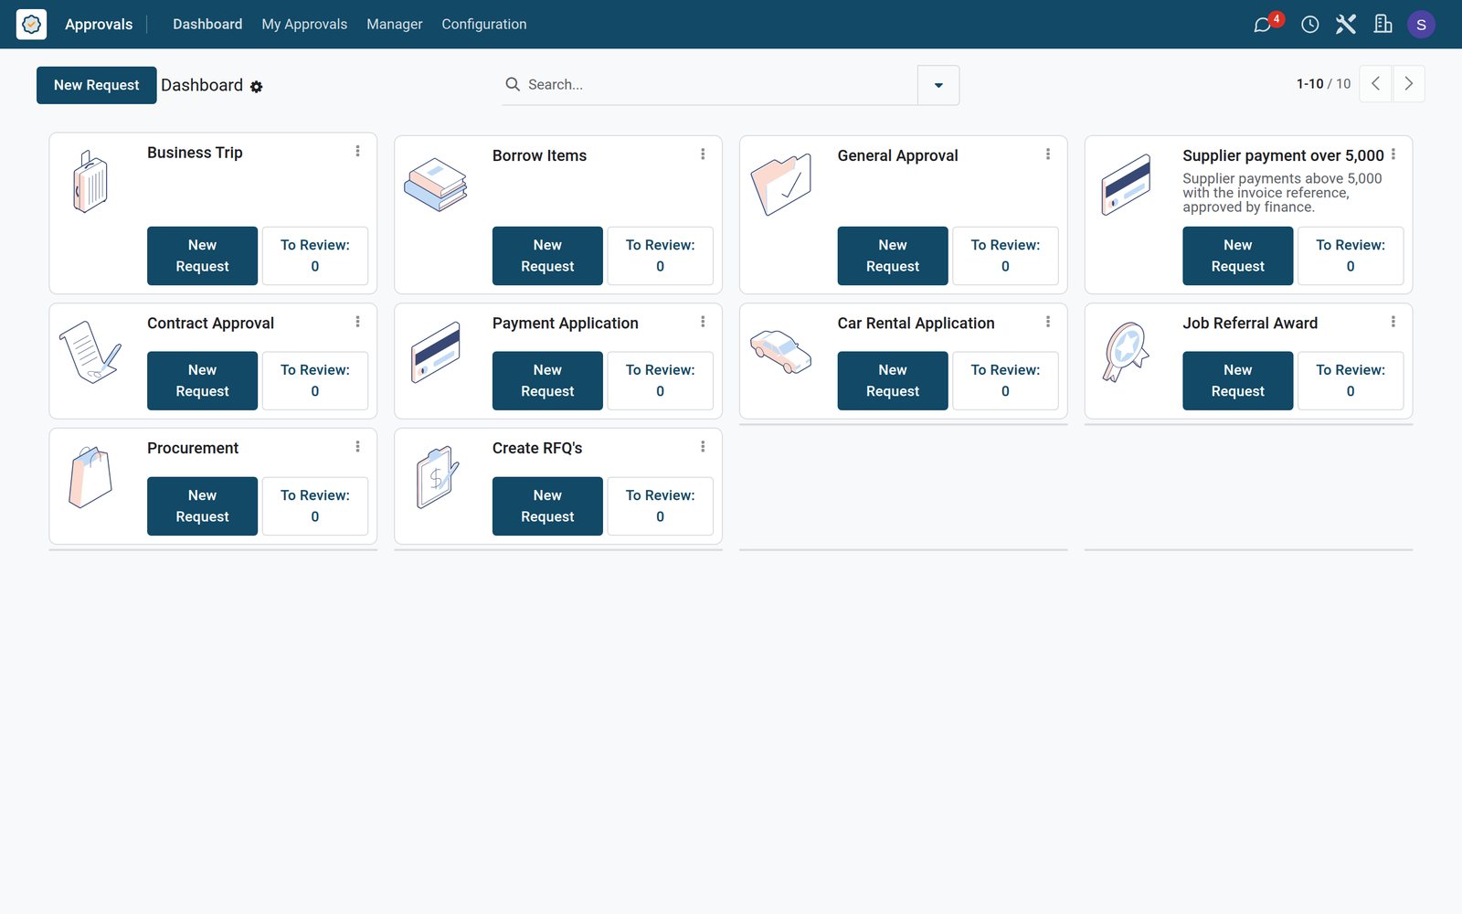This screenshot has width=1462, height=914.
Task: Open Payment Application card options menu
Action: pos(703,322)
